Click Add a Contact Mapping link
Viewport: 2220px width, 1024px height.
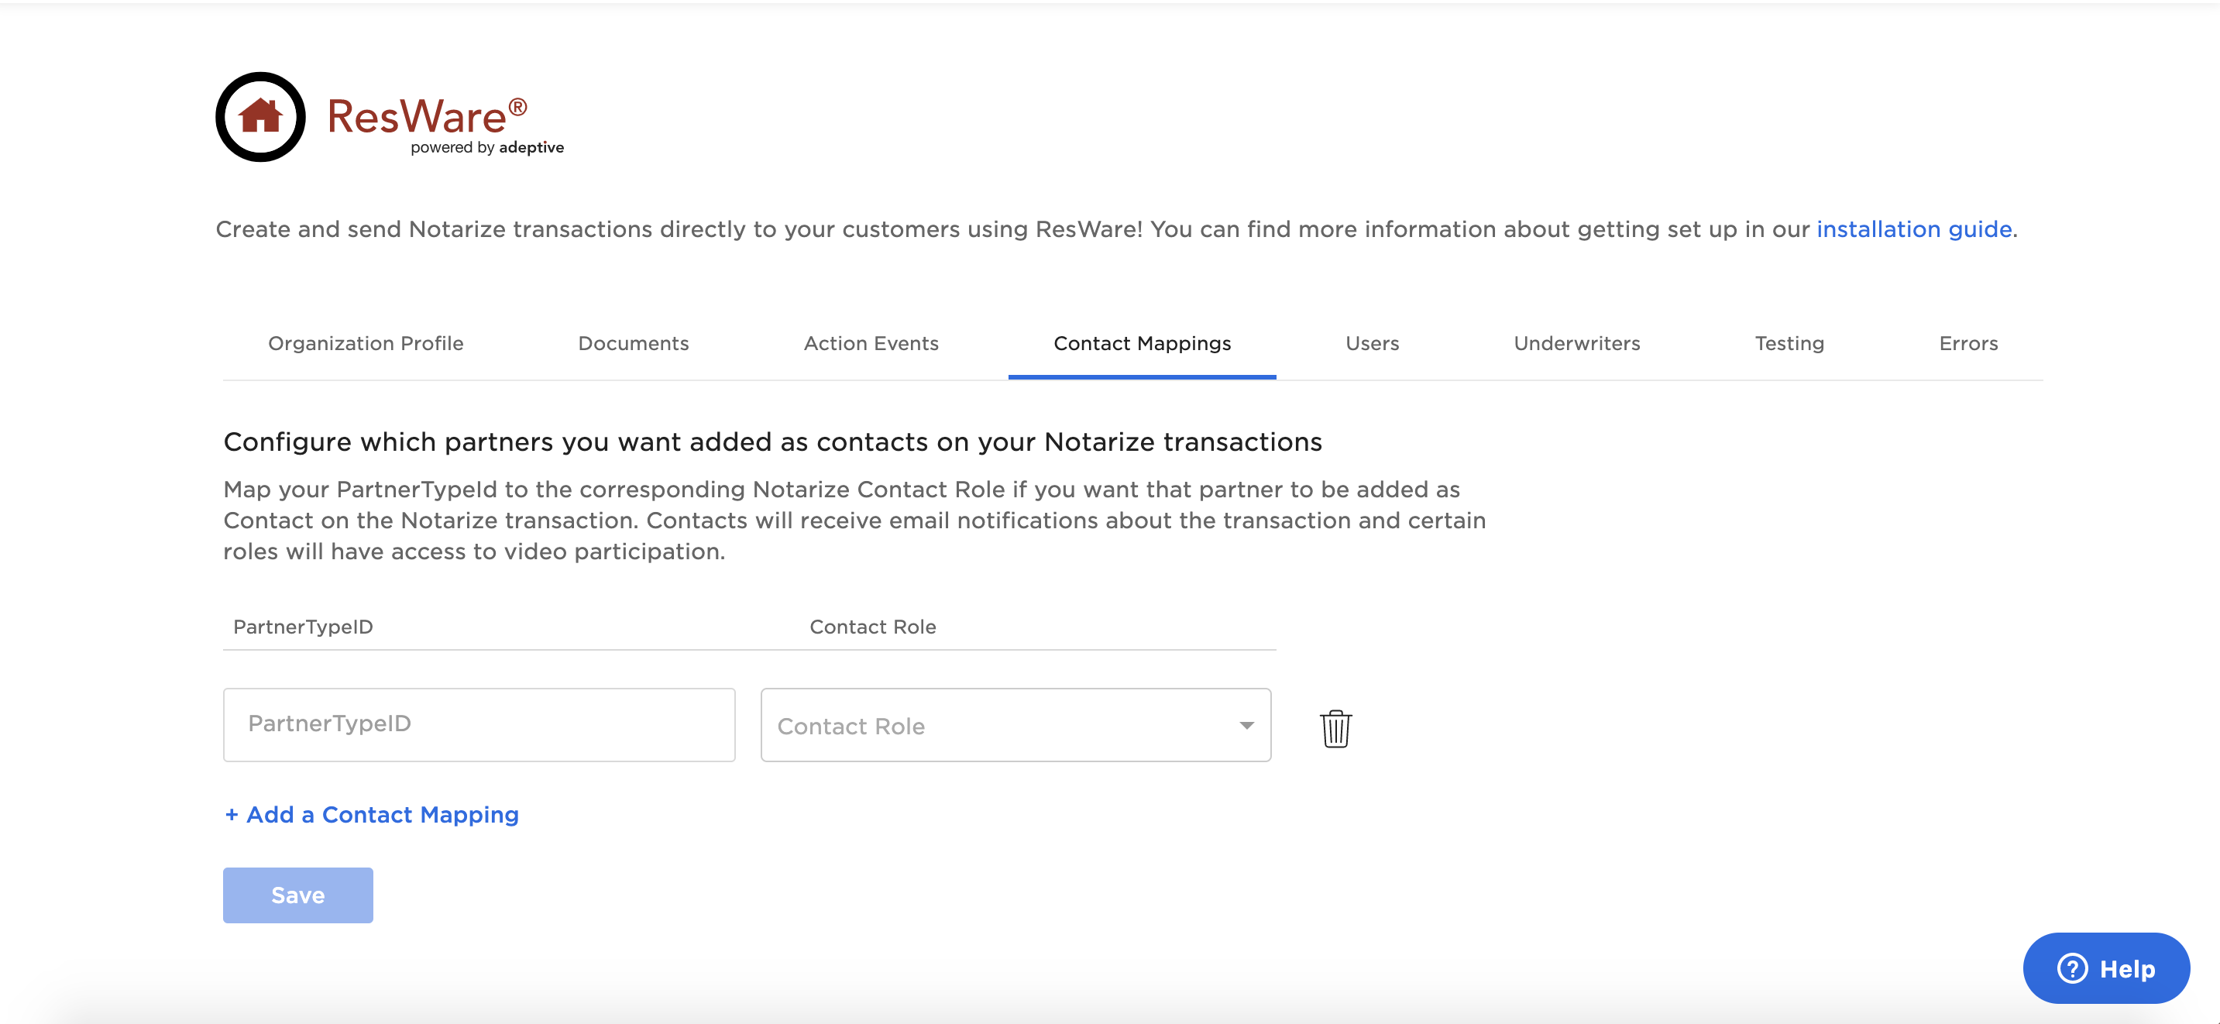pyautogui.click(x=372, y=815)
